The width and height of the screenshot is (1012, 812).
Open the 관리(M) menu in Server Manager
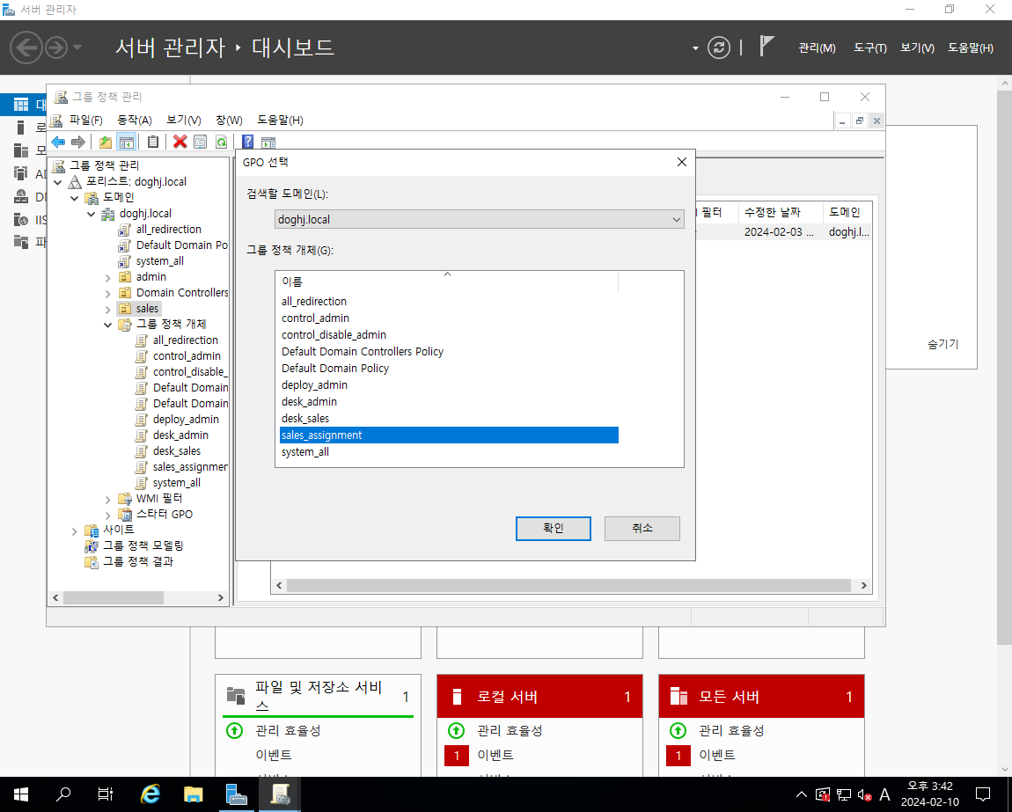click(817, 48)
